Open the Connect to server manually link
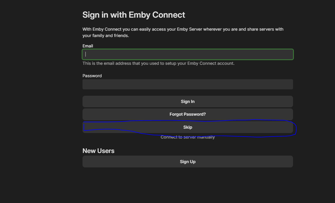 pyautogui.click(x=188, y=137)
